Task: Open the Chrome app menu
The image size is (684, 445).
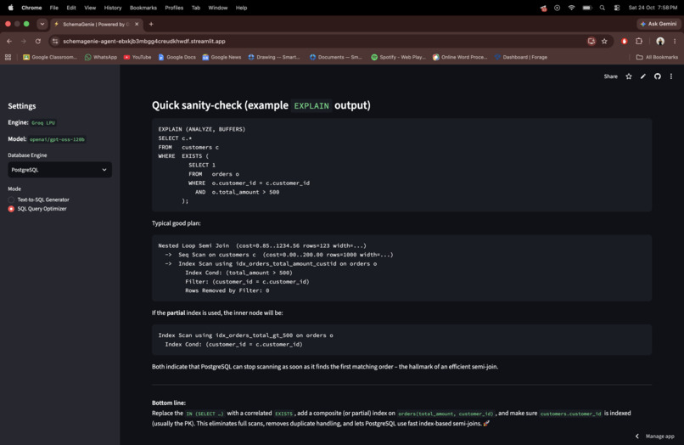Action: point(31,8)
